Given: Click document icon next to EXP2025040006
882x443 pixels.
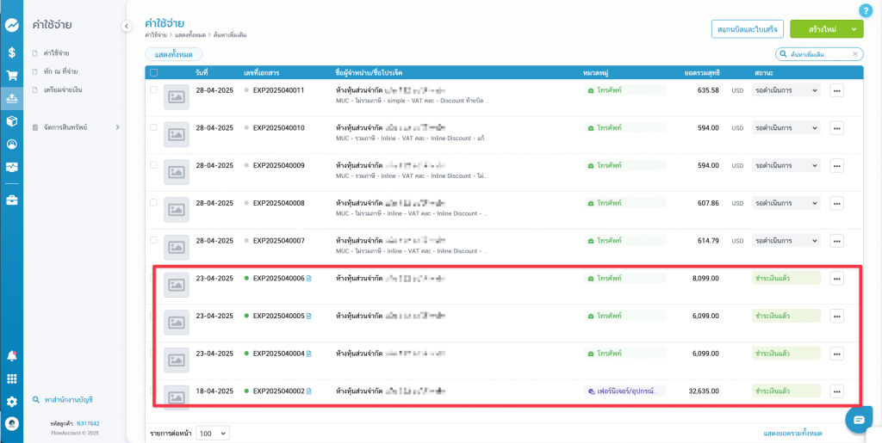Looking at the screenshot, I should [309, 279].
